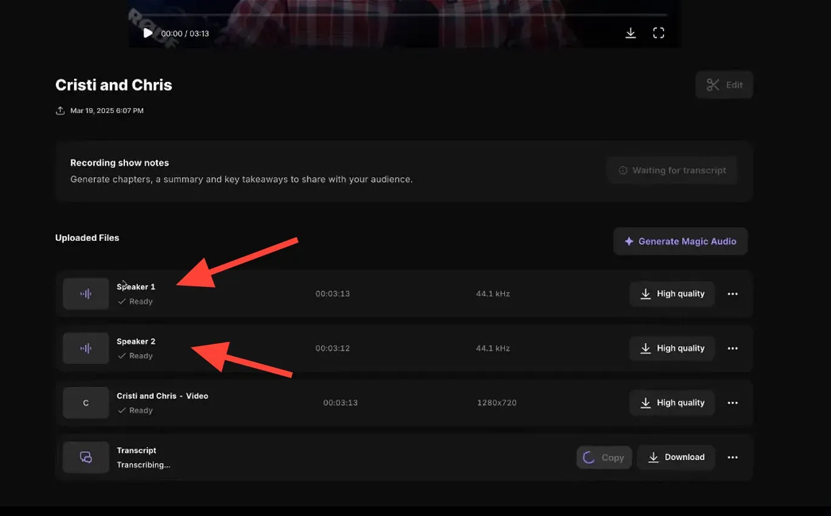The image size is (831, 516).
Task: Click the Download transcript button
Action: click(x=676, y=458)
